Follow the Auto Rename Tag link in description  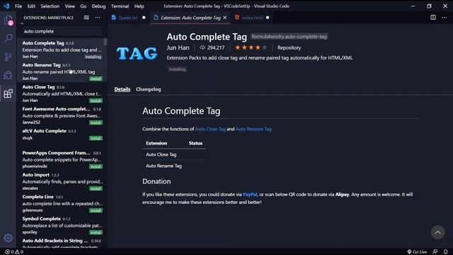(x=253, y=129)
